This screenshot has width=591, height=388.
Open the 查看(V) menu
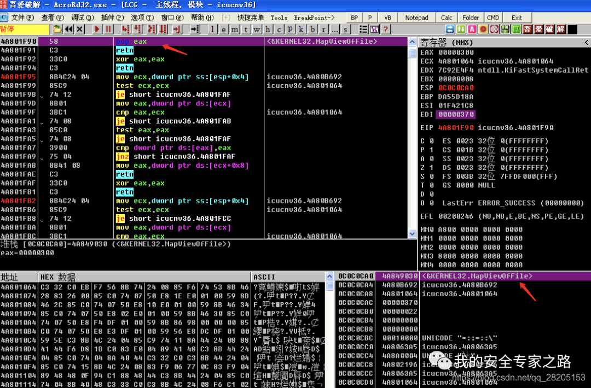[x=53, y=17]
